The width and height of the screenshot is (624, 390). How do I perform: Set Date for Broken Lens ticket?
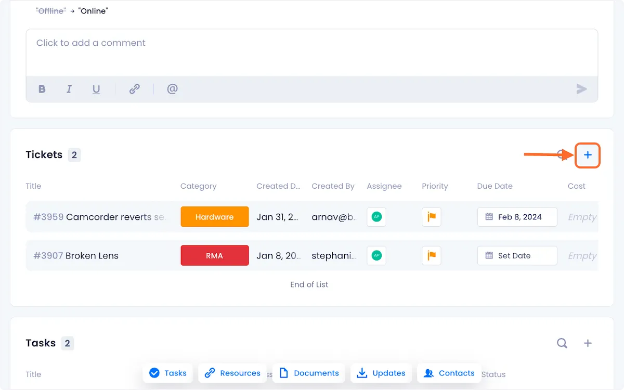(x=517, y=255)
